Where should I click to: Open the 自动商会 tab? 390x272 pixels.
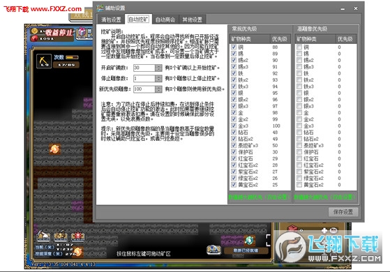(x=165, y=20)
